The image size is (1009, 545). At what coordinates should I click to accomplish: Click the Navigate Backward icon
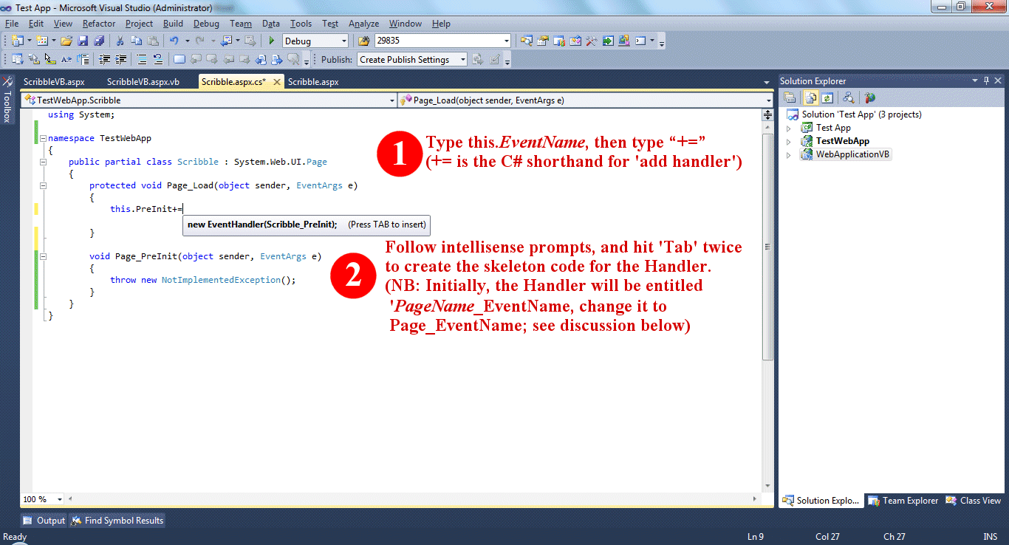pos(226,41)
